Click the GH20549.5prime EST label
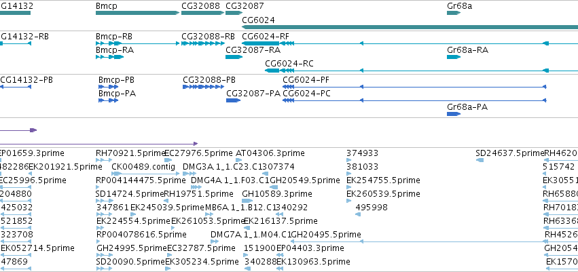 pos(305,180)
